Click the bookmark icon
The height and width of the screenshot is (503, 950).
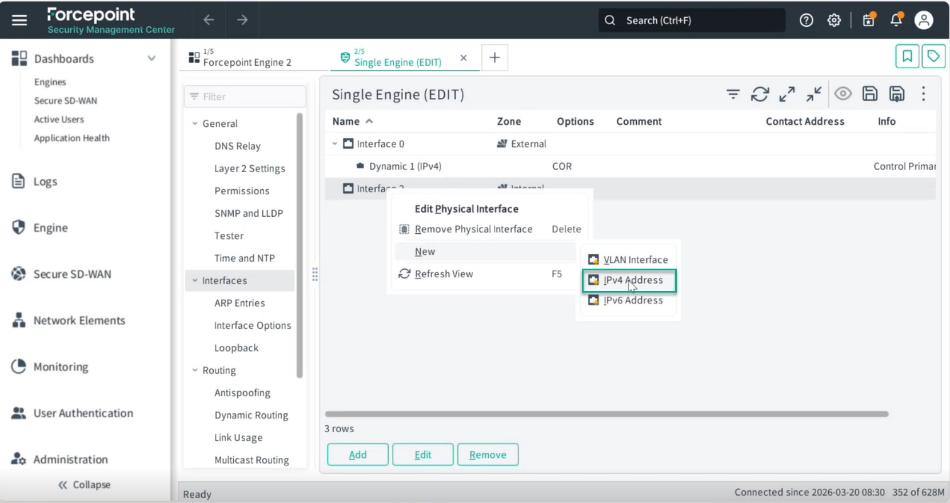pos(907,56)
